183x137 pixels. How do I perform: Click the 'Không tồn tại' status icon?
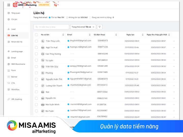[67, 18]
